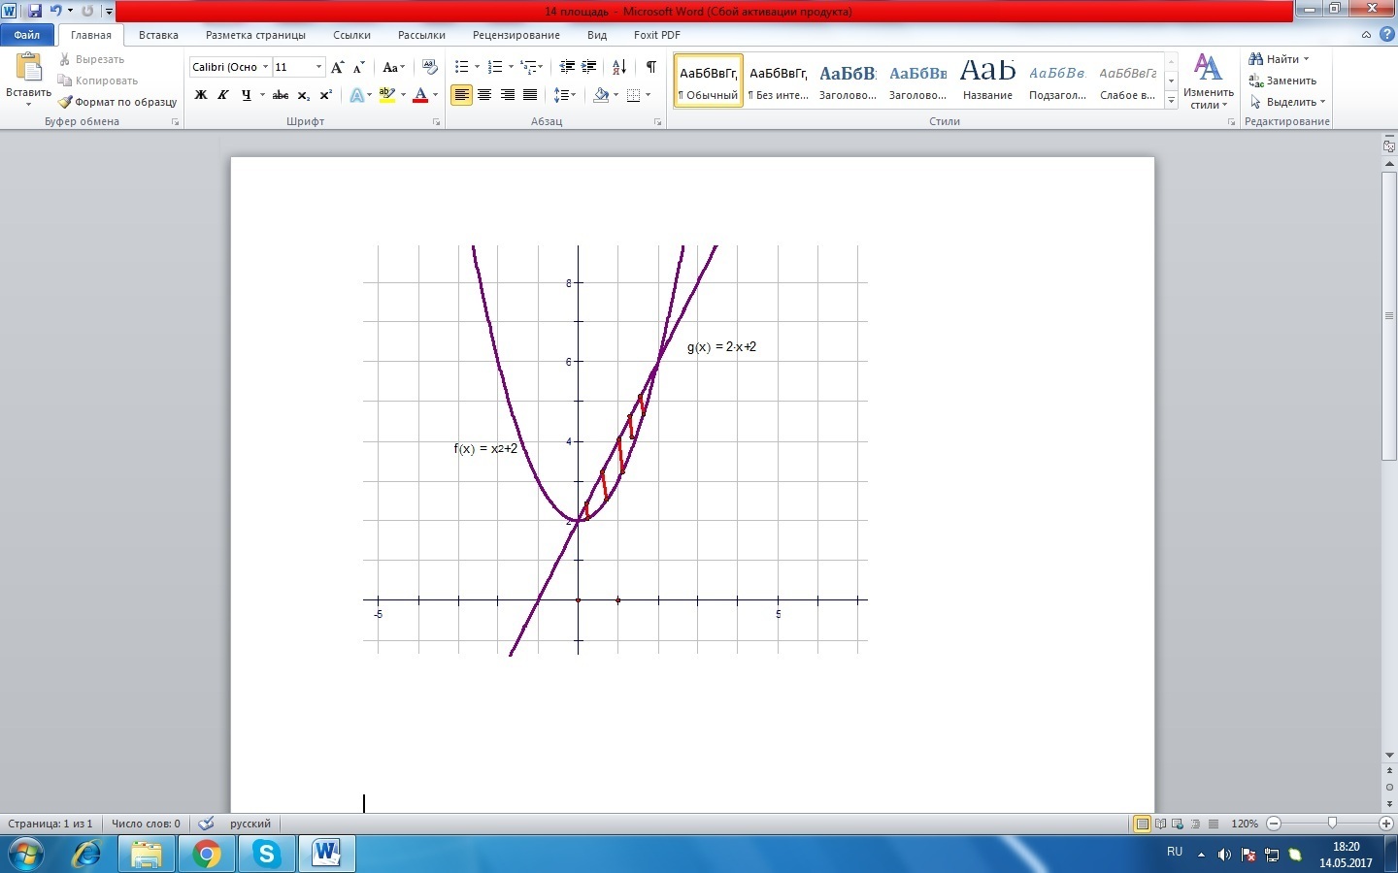Viewport: 1398px width, 873px height.
Task: Toggle bold formatting (Ж)
Action: pyautogui.click(x=201, y=95)
